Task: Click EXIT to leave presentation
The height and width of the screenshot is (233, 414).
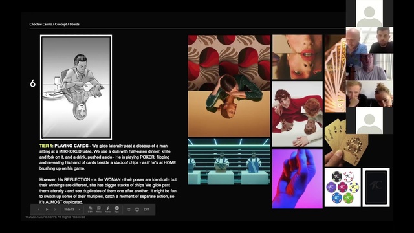Action: pyautogui.click(x=146, y=210)
